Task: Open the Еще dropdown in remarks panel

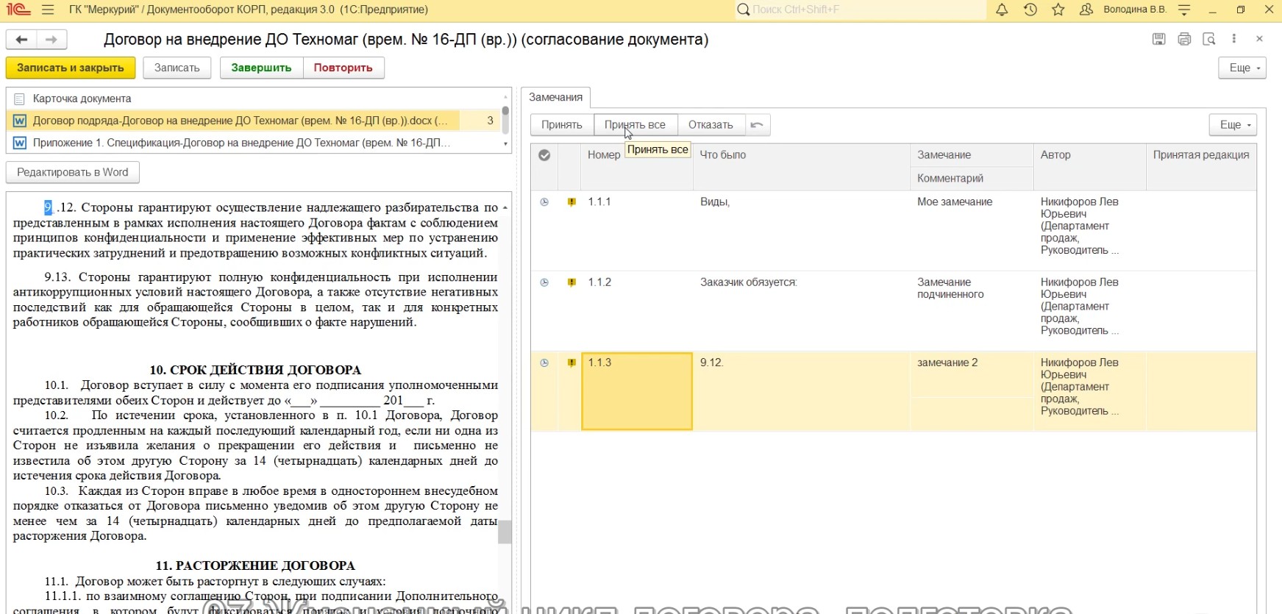Action: [x=1233, y=125]
